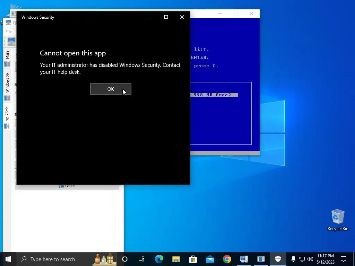Open the Mail app from the taskbar
The height and width of the screenshot is (266, 355).
coord(210,259)
